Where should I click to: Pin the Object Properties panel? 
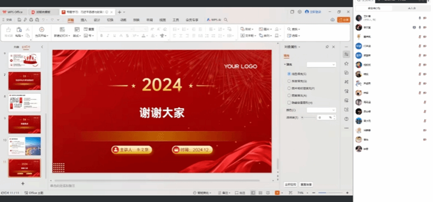coord(327,47)
